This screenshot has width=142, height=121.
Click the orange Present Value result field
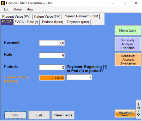[x=52, y=78]
